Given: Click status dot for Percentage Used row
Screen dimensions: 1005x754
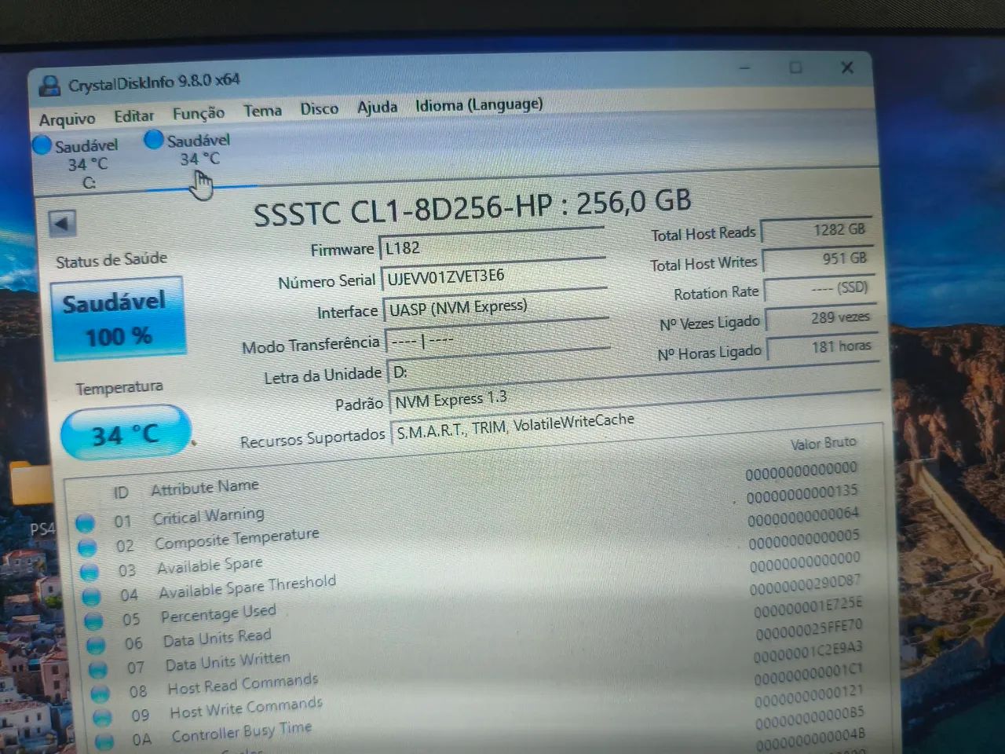Looking at the screenshot, I should (93, 621).
